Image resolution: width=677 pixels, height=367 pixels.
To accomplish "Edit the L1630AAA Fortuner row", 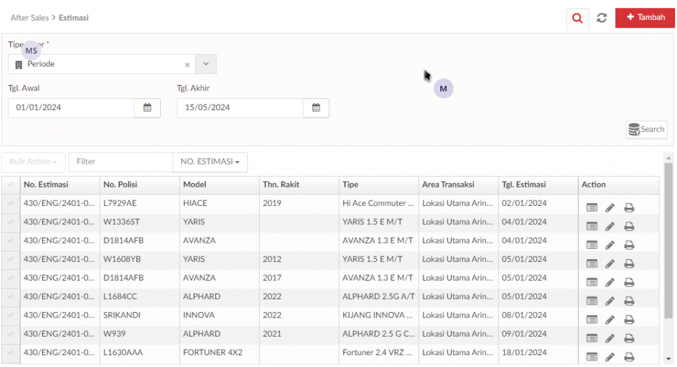I will coord(610,357).
